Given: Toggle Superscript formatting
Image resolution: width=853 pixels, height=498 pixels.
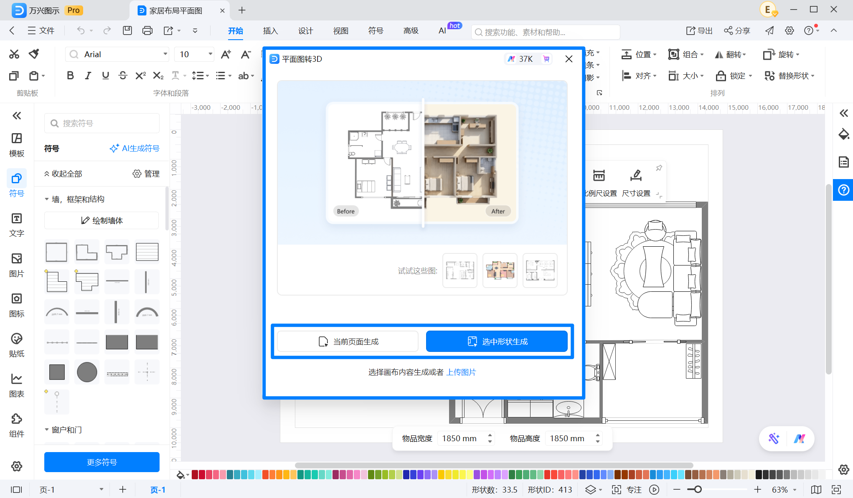Looking at the screenshot, I should click(x=141, y=76).
